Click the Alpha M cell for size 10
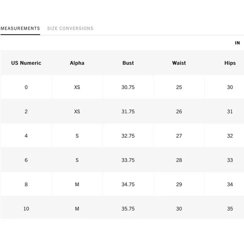 pyautogui.click(x=77, y=209)
